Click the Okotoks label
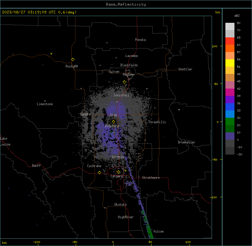The width and height of the screenshot is (252, 246). (x=120, y=205)
